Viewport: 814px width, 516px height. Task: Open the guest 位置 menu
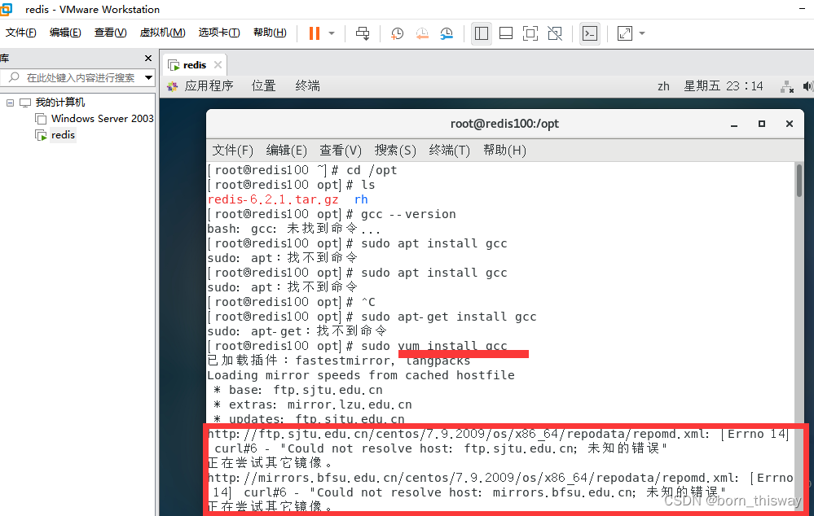(264, 86)
